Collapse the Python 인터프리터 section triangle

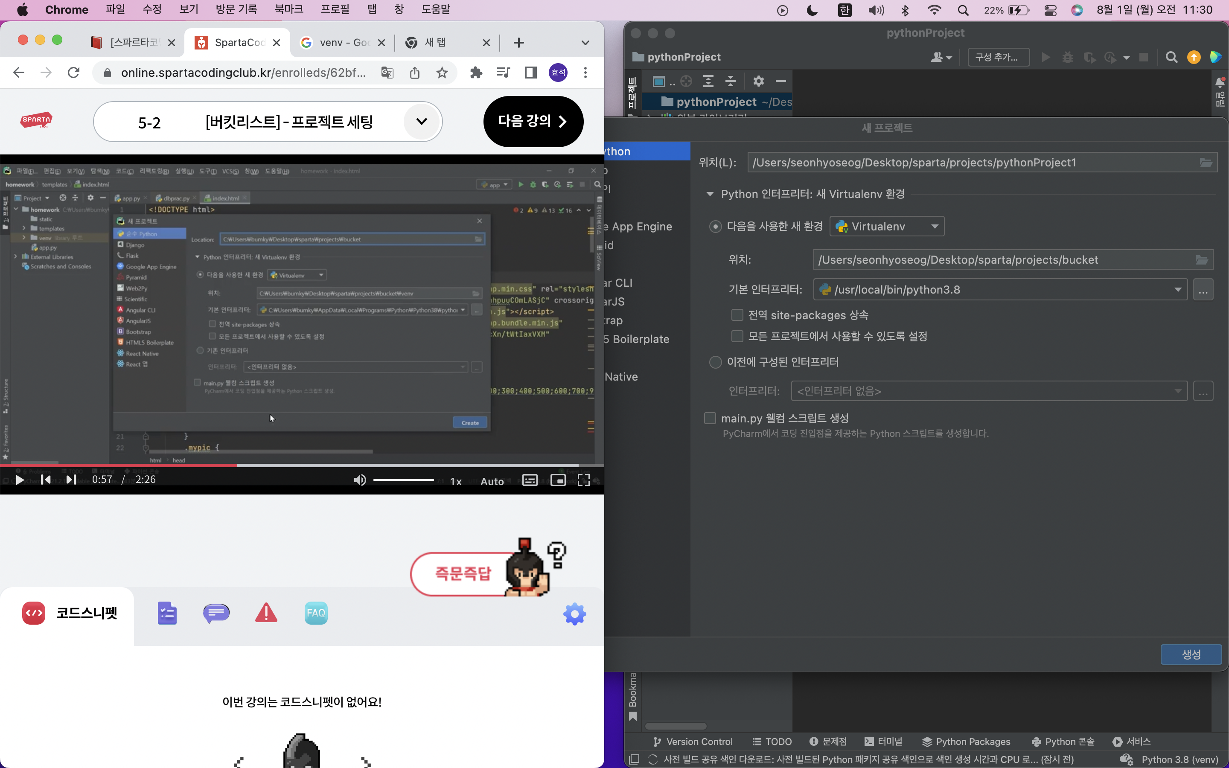coord(710,194)
